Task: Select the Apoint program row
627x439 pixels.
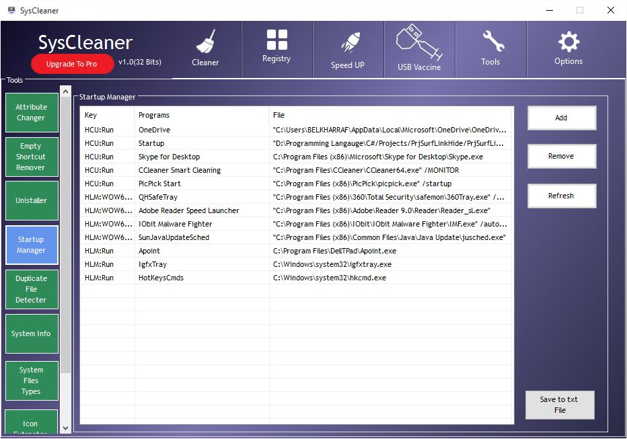Action: coord(296,251)
